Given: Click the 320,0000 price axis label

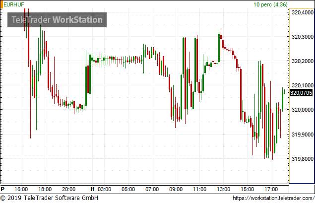Looking at the screenshot, I should click(x=302, y=110).
